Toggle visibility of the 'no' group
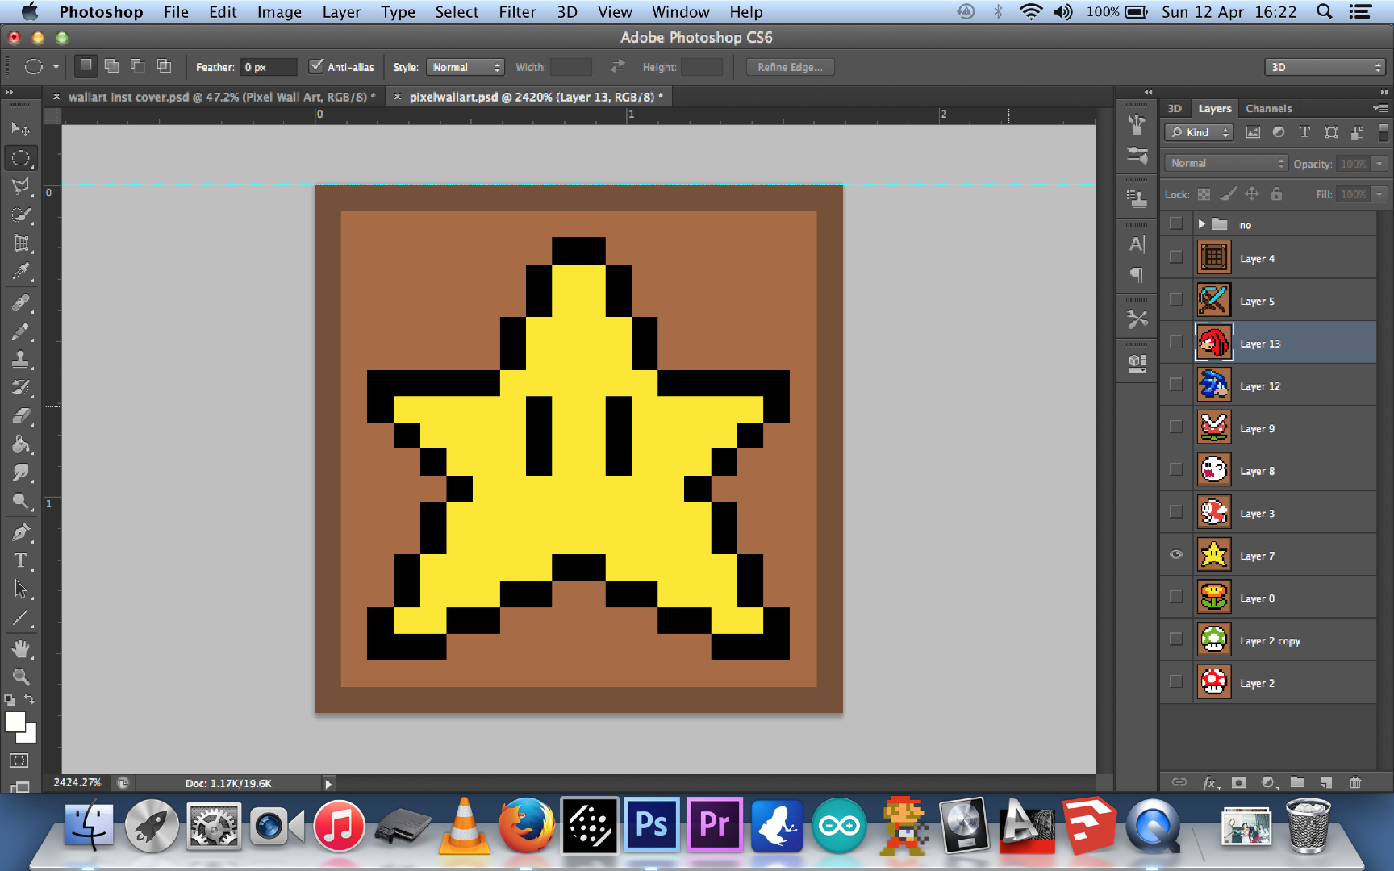Image resolution: width=1394 pixels, height=871 pixels. point(1176,223)
